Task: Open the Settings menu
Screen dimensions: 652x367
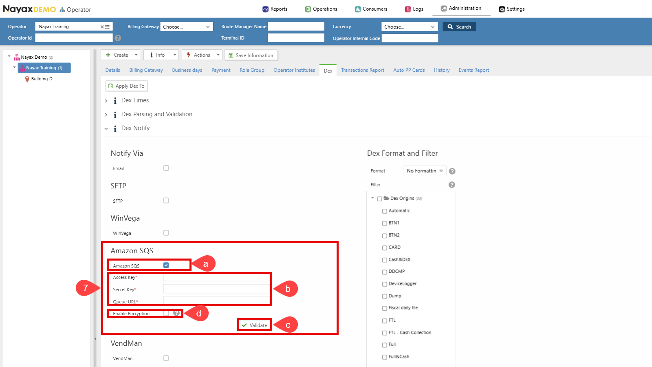Action: (512, 9)
